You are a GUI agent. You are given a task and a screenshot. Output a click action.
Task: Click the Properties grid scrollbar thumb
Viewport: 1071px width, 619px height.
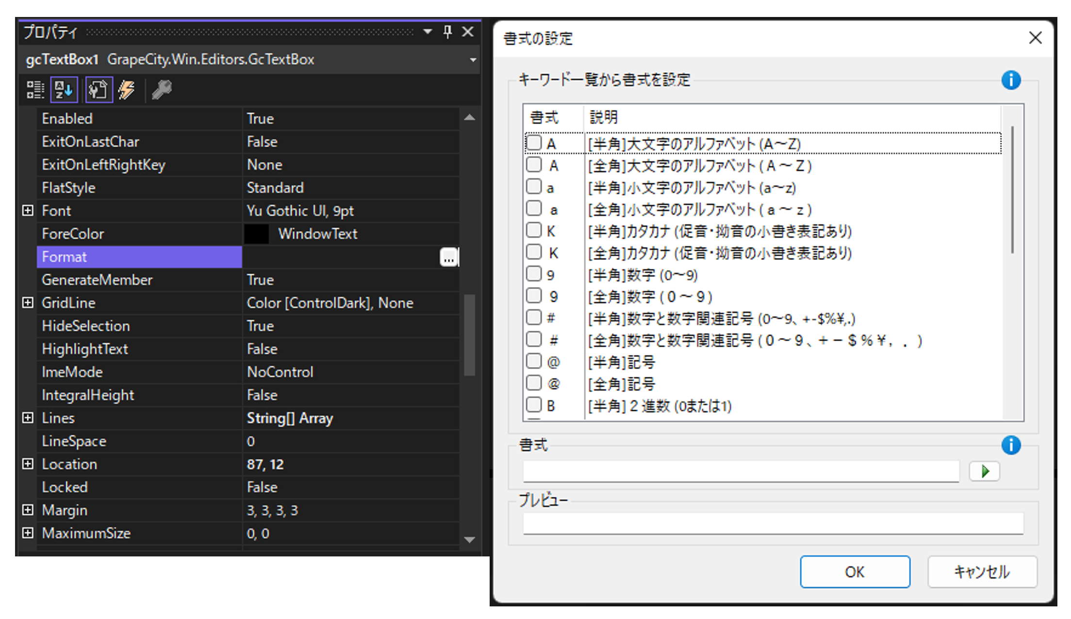(469, 335)
